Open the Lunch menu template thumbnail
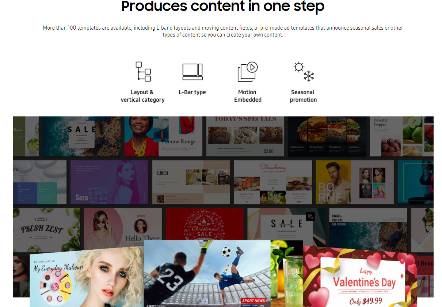 (191, 182)
